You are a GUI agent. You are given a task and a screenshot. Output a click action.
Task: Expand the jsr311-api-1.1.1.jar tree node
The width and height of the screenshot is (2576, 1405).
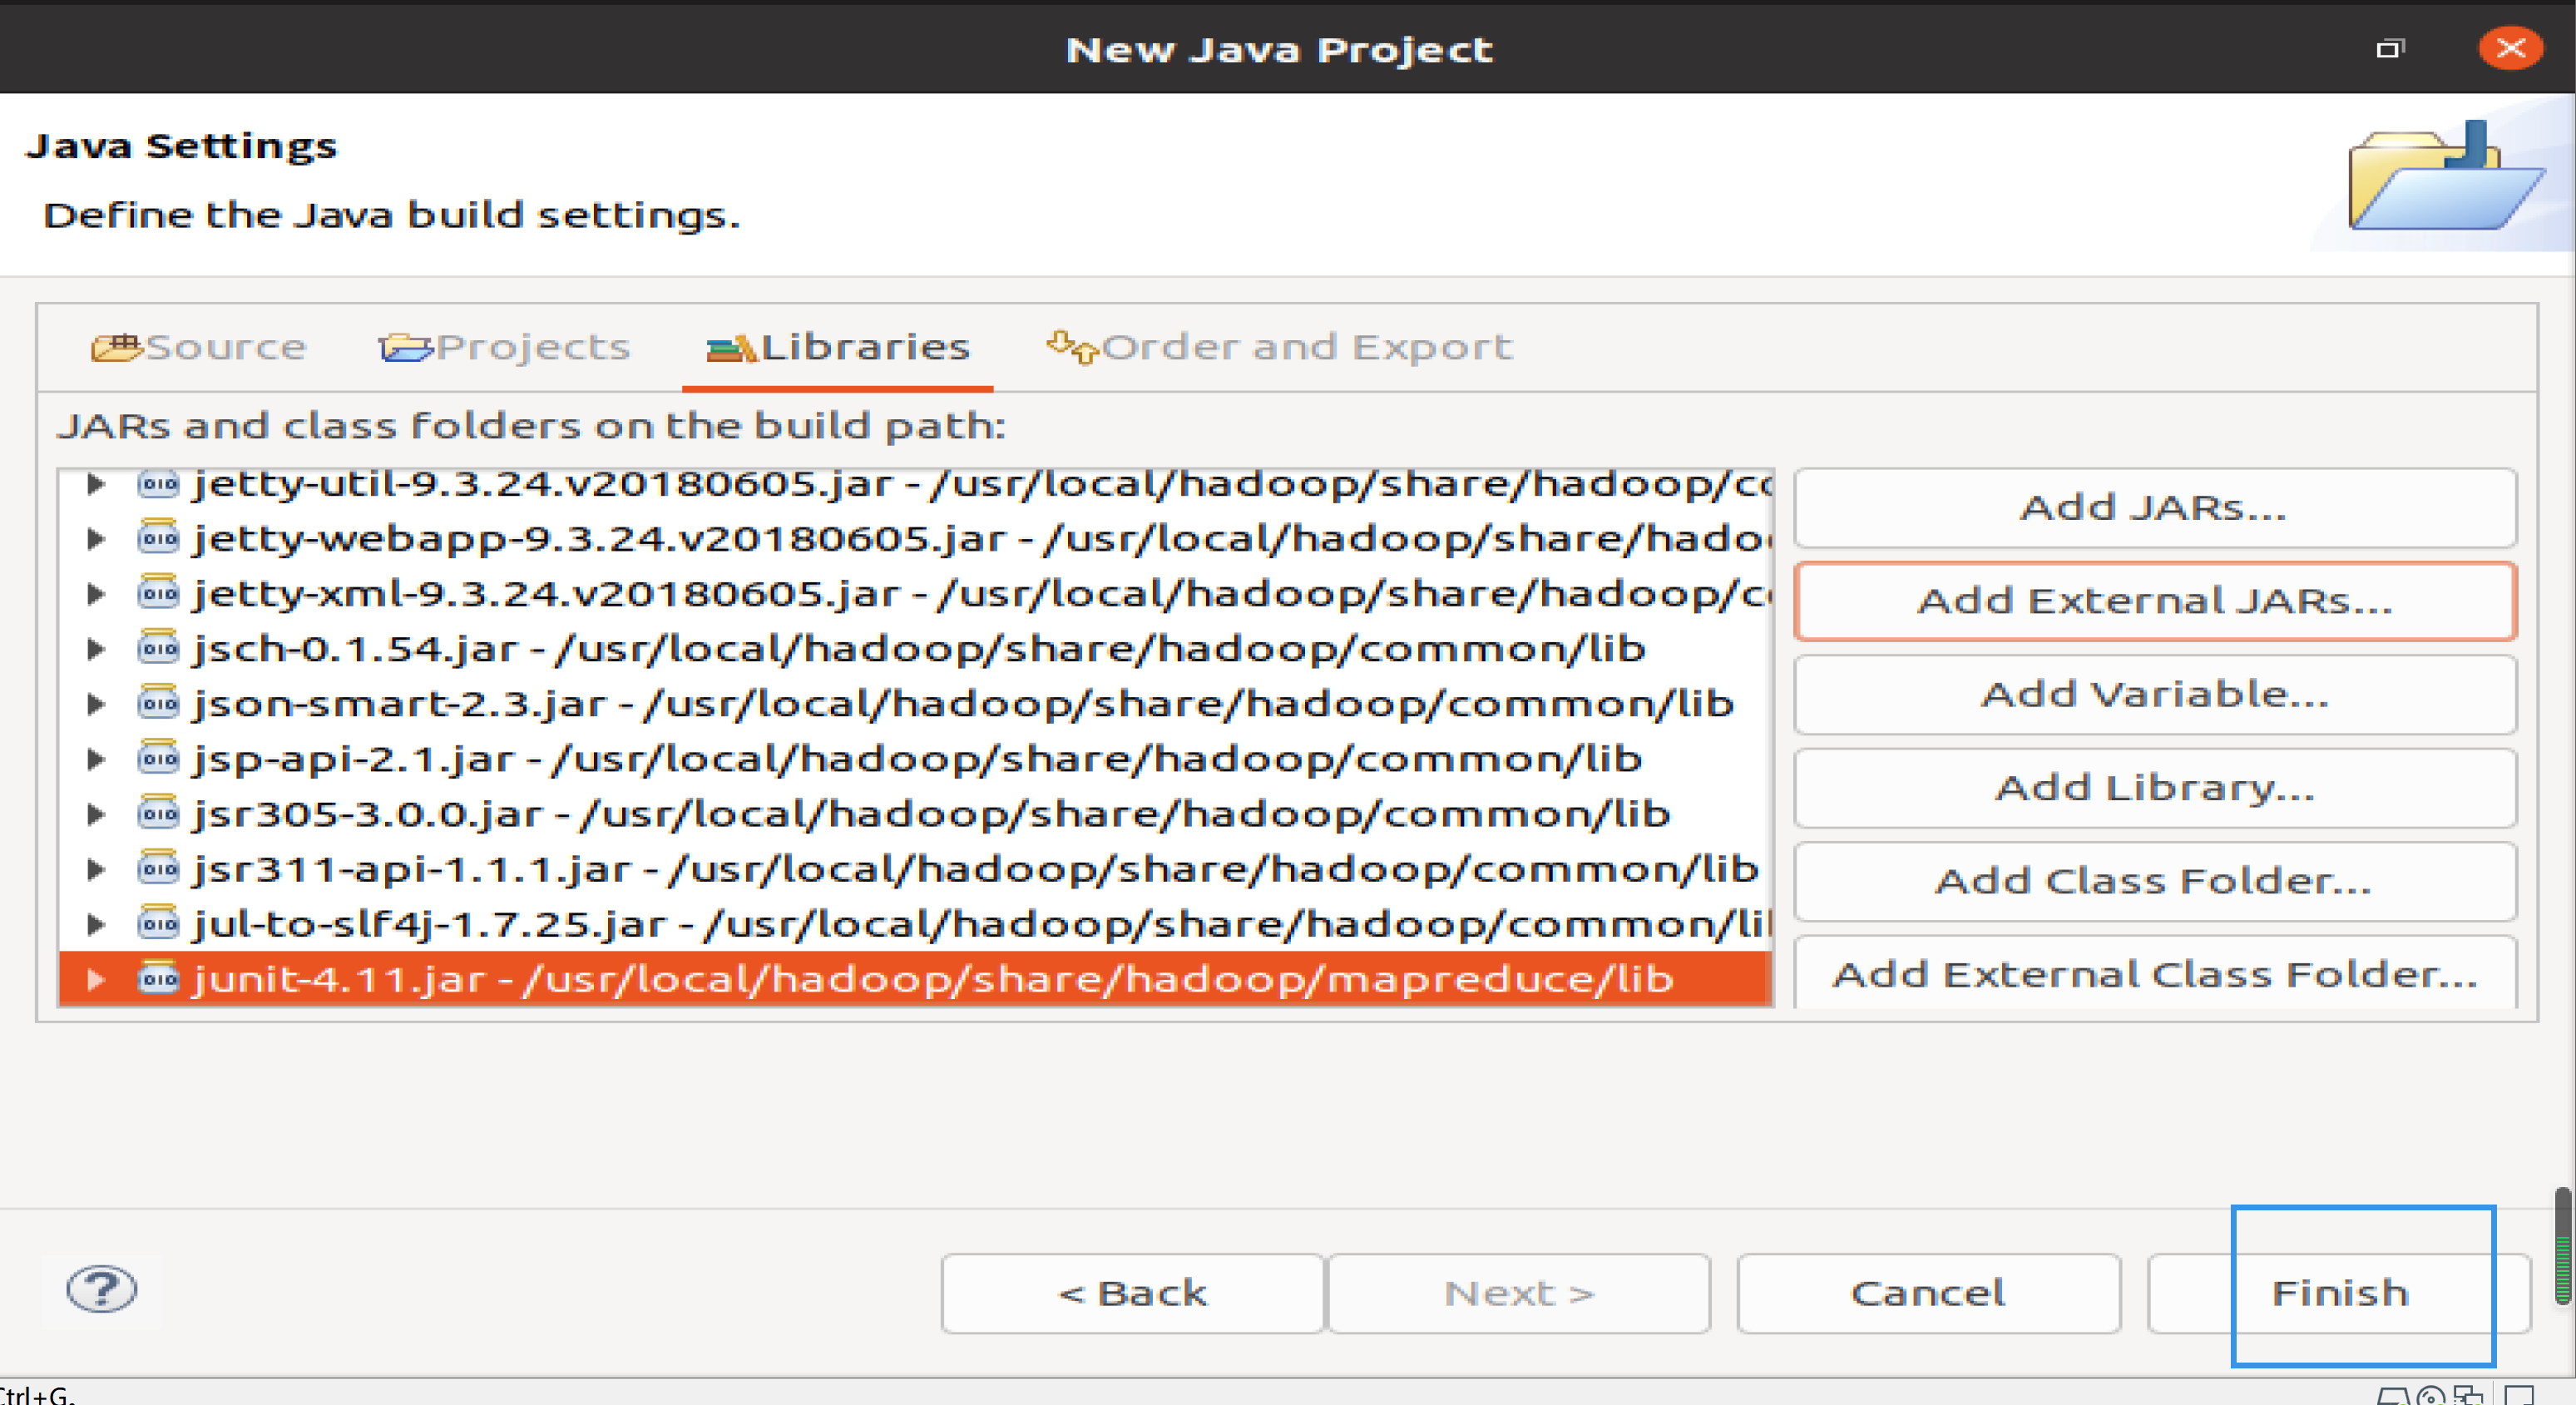click(x=96, y=869)
